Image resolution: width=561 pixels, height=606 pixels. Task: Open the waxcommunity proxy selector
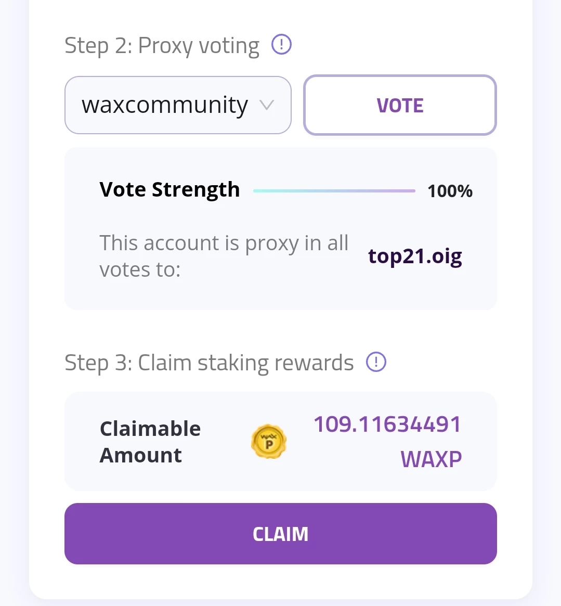178,105
